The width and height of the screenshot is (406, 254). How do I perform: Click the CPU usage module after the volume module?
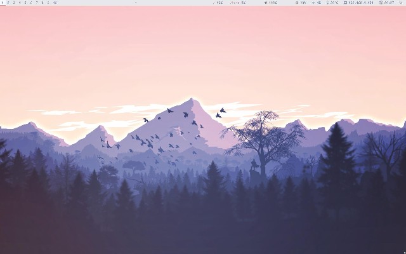(301, 3)
